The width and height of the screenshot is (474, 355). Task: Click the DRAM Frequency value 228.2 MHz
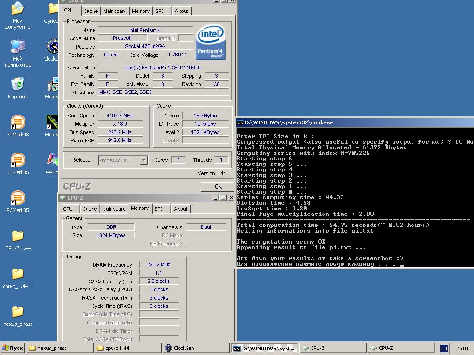159,264
